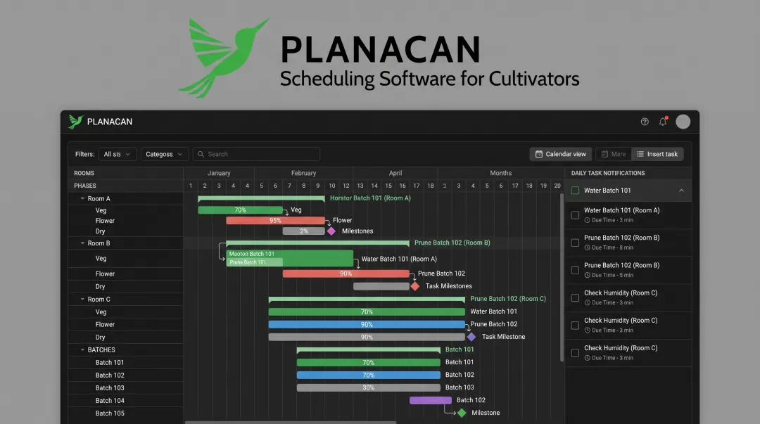Click the red diamond Task Milestones marker
This screenshot has height=424, width=760.
pyautogui.click(x=415, y=286)
